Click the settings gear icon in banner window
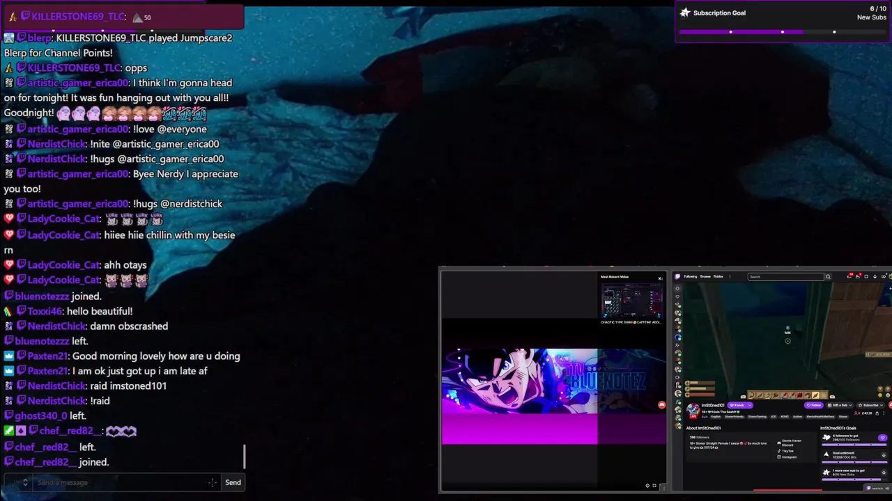The width and height of the screenshot is (892, 501). coord(647,486)
